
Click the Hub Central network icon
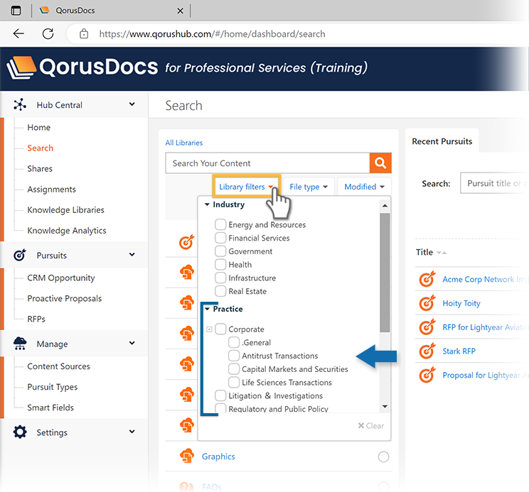tap(20, 105)
